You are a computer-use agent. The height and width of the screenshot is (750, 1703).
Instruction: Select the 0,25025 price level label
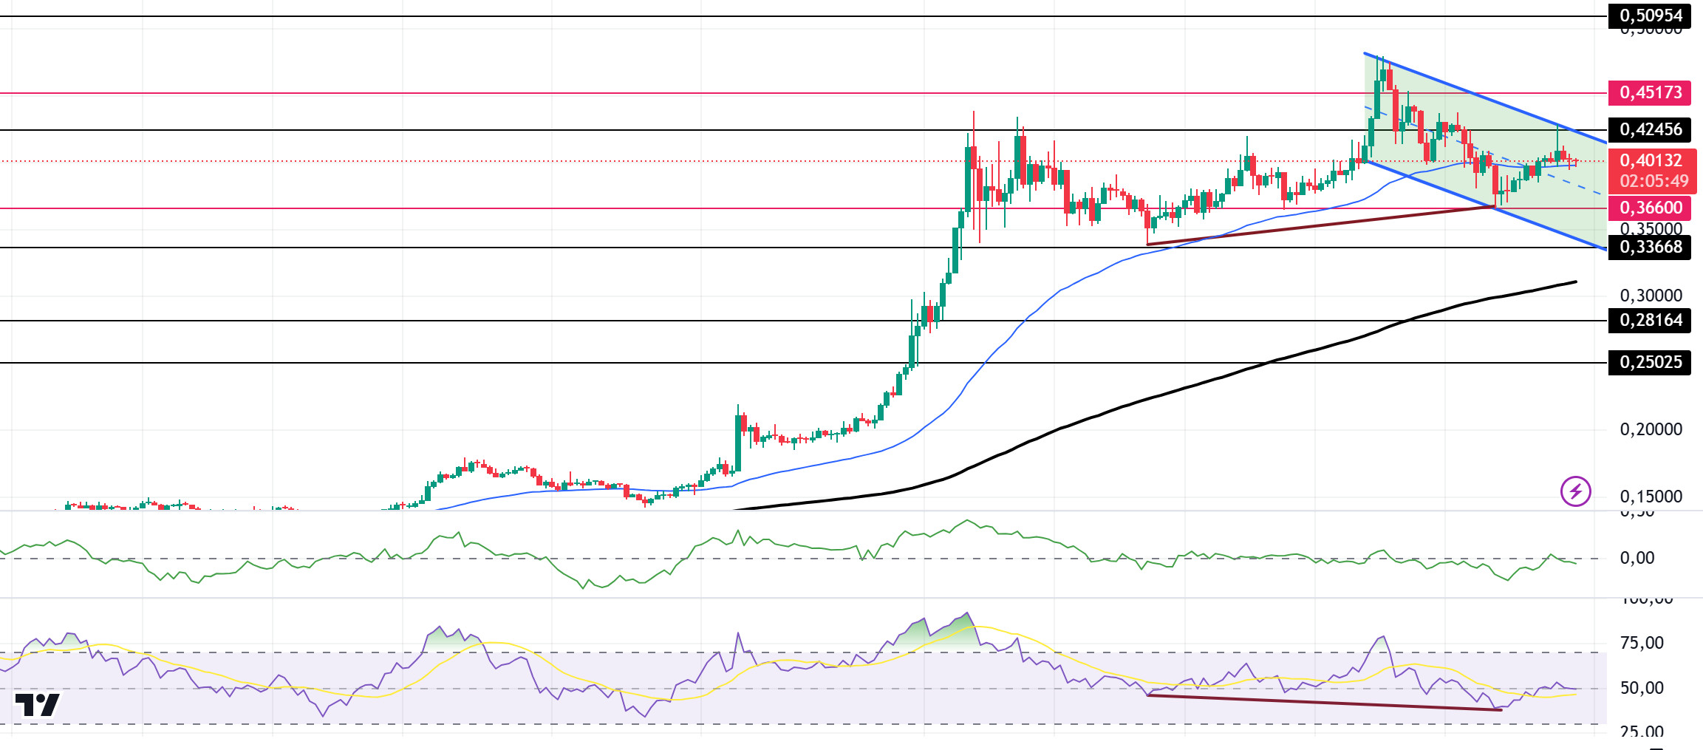click(1649, 362)
